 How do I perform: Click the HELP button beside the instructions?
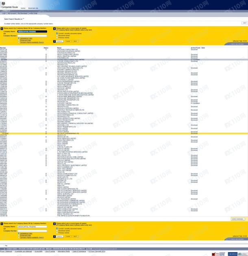pos(244,23)
